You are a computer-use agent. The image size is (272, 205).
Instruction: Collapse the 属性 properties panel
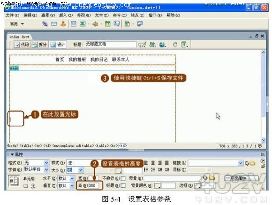click(13, 154)
